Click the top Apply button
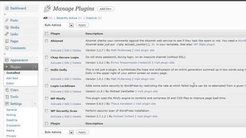The height and width of the screenshot is (138, 246). [x=82, y=25]
